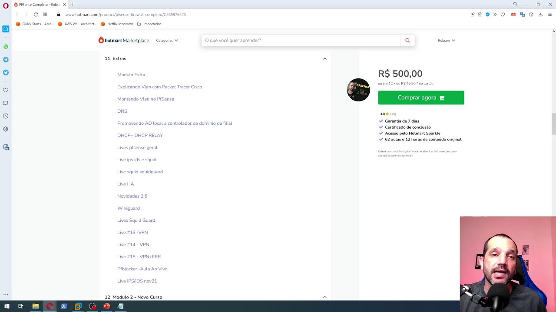
Task: Open File Explorer from the taskbar
Action: point(35,306)
